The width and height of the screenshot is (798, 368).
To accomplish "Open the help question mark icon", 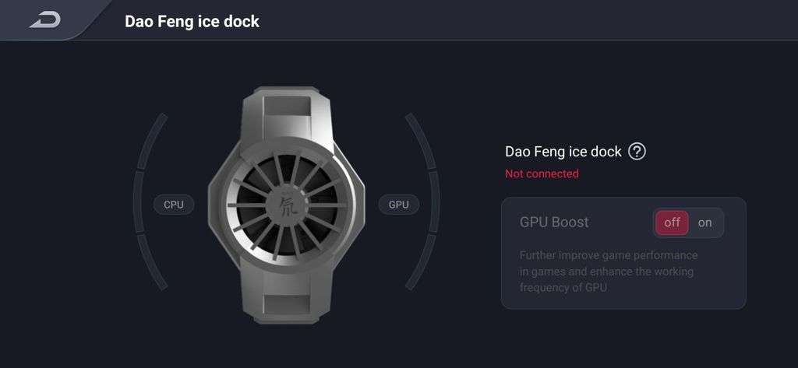I will [x=637, y=152].
